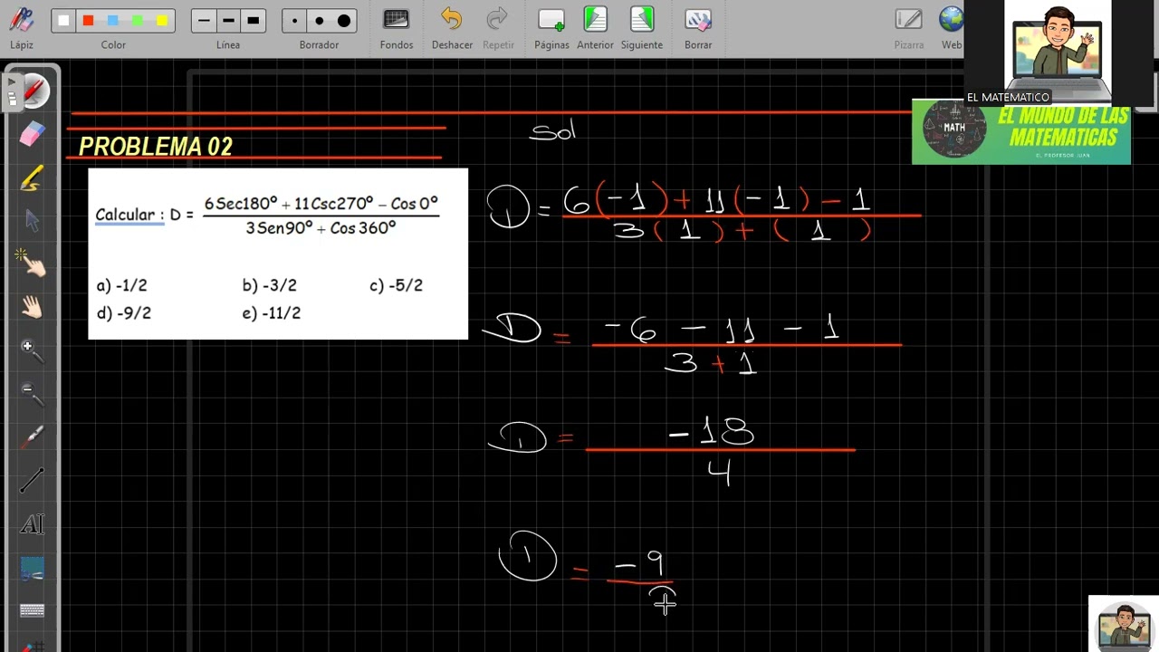
Task: Set the medium eraser size
Action: pyautogui.click(x=319, y=21)
